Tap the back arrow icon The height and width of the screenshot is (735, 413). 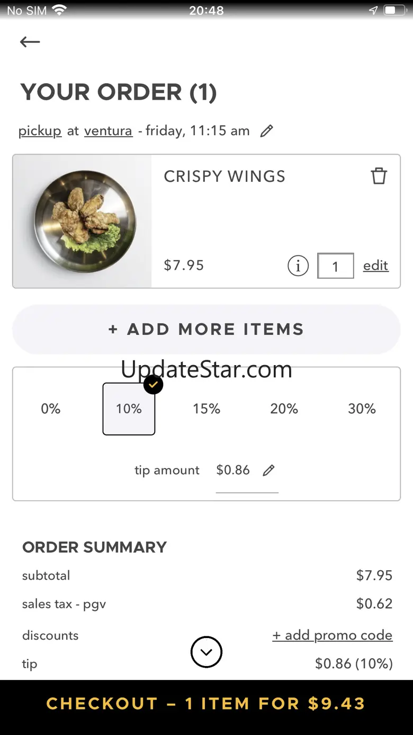coord(30,42)
